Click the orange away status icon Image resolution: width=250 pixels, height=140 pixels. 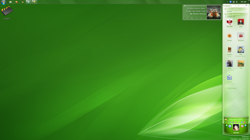click(x=226, y=119)
